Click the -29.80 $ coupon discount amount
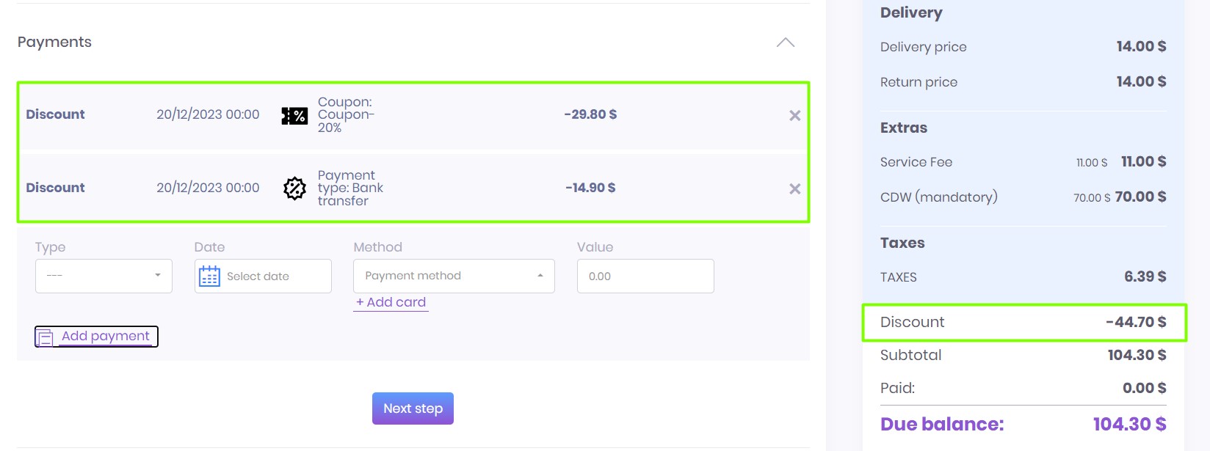 590,114
